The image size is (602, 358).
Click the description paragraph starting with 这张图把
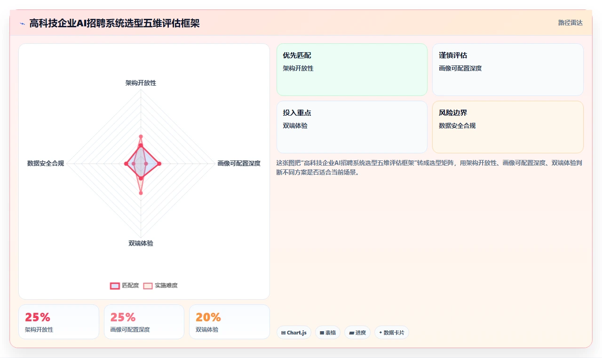tap(430, 167)
